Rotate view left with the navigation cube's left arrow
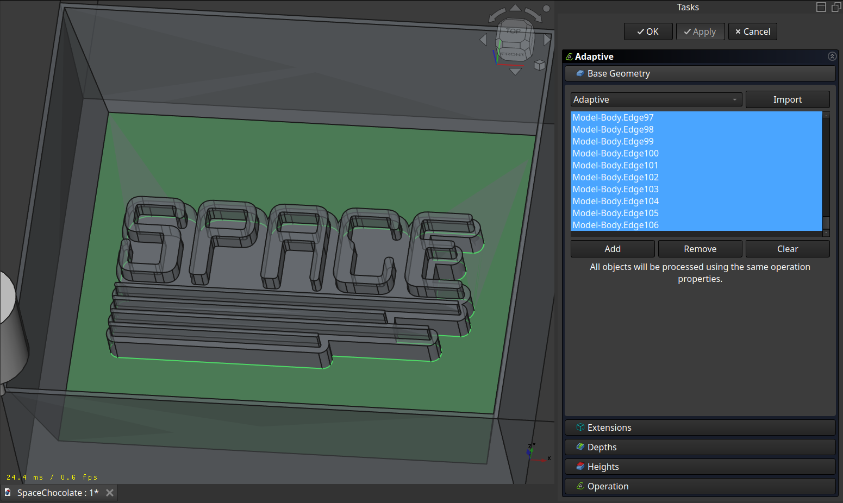The image size is (843, 503). [483, 40]
